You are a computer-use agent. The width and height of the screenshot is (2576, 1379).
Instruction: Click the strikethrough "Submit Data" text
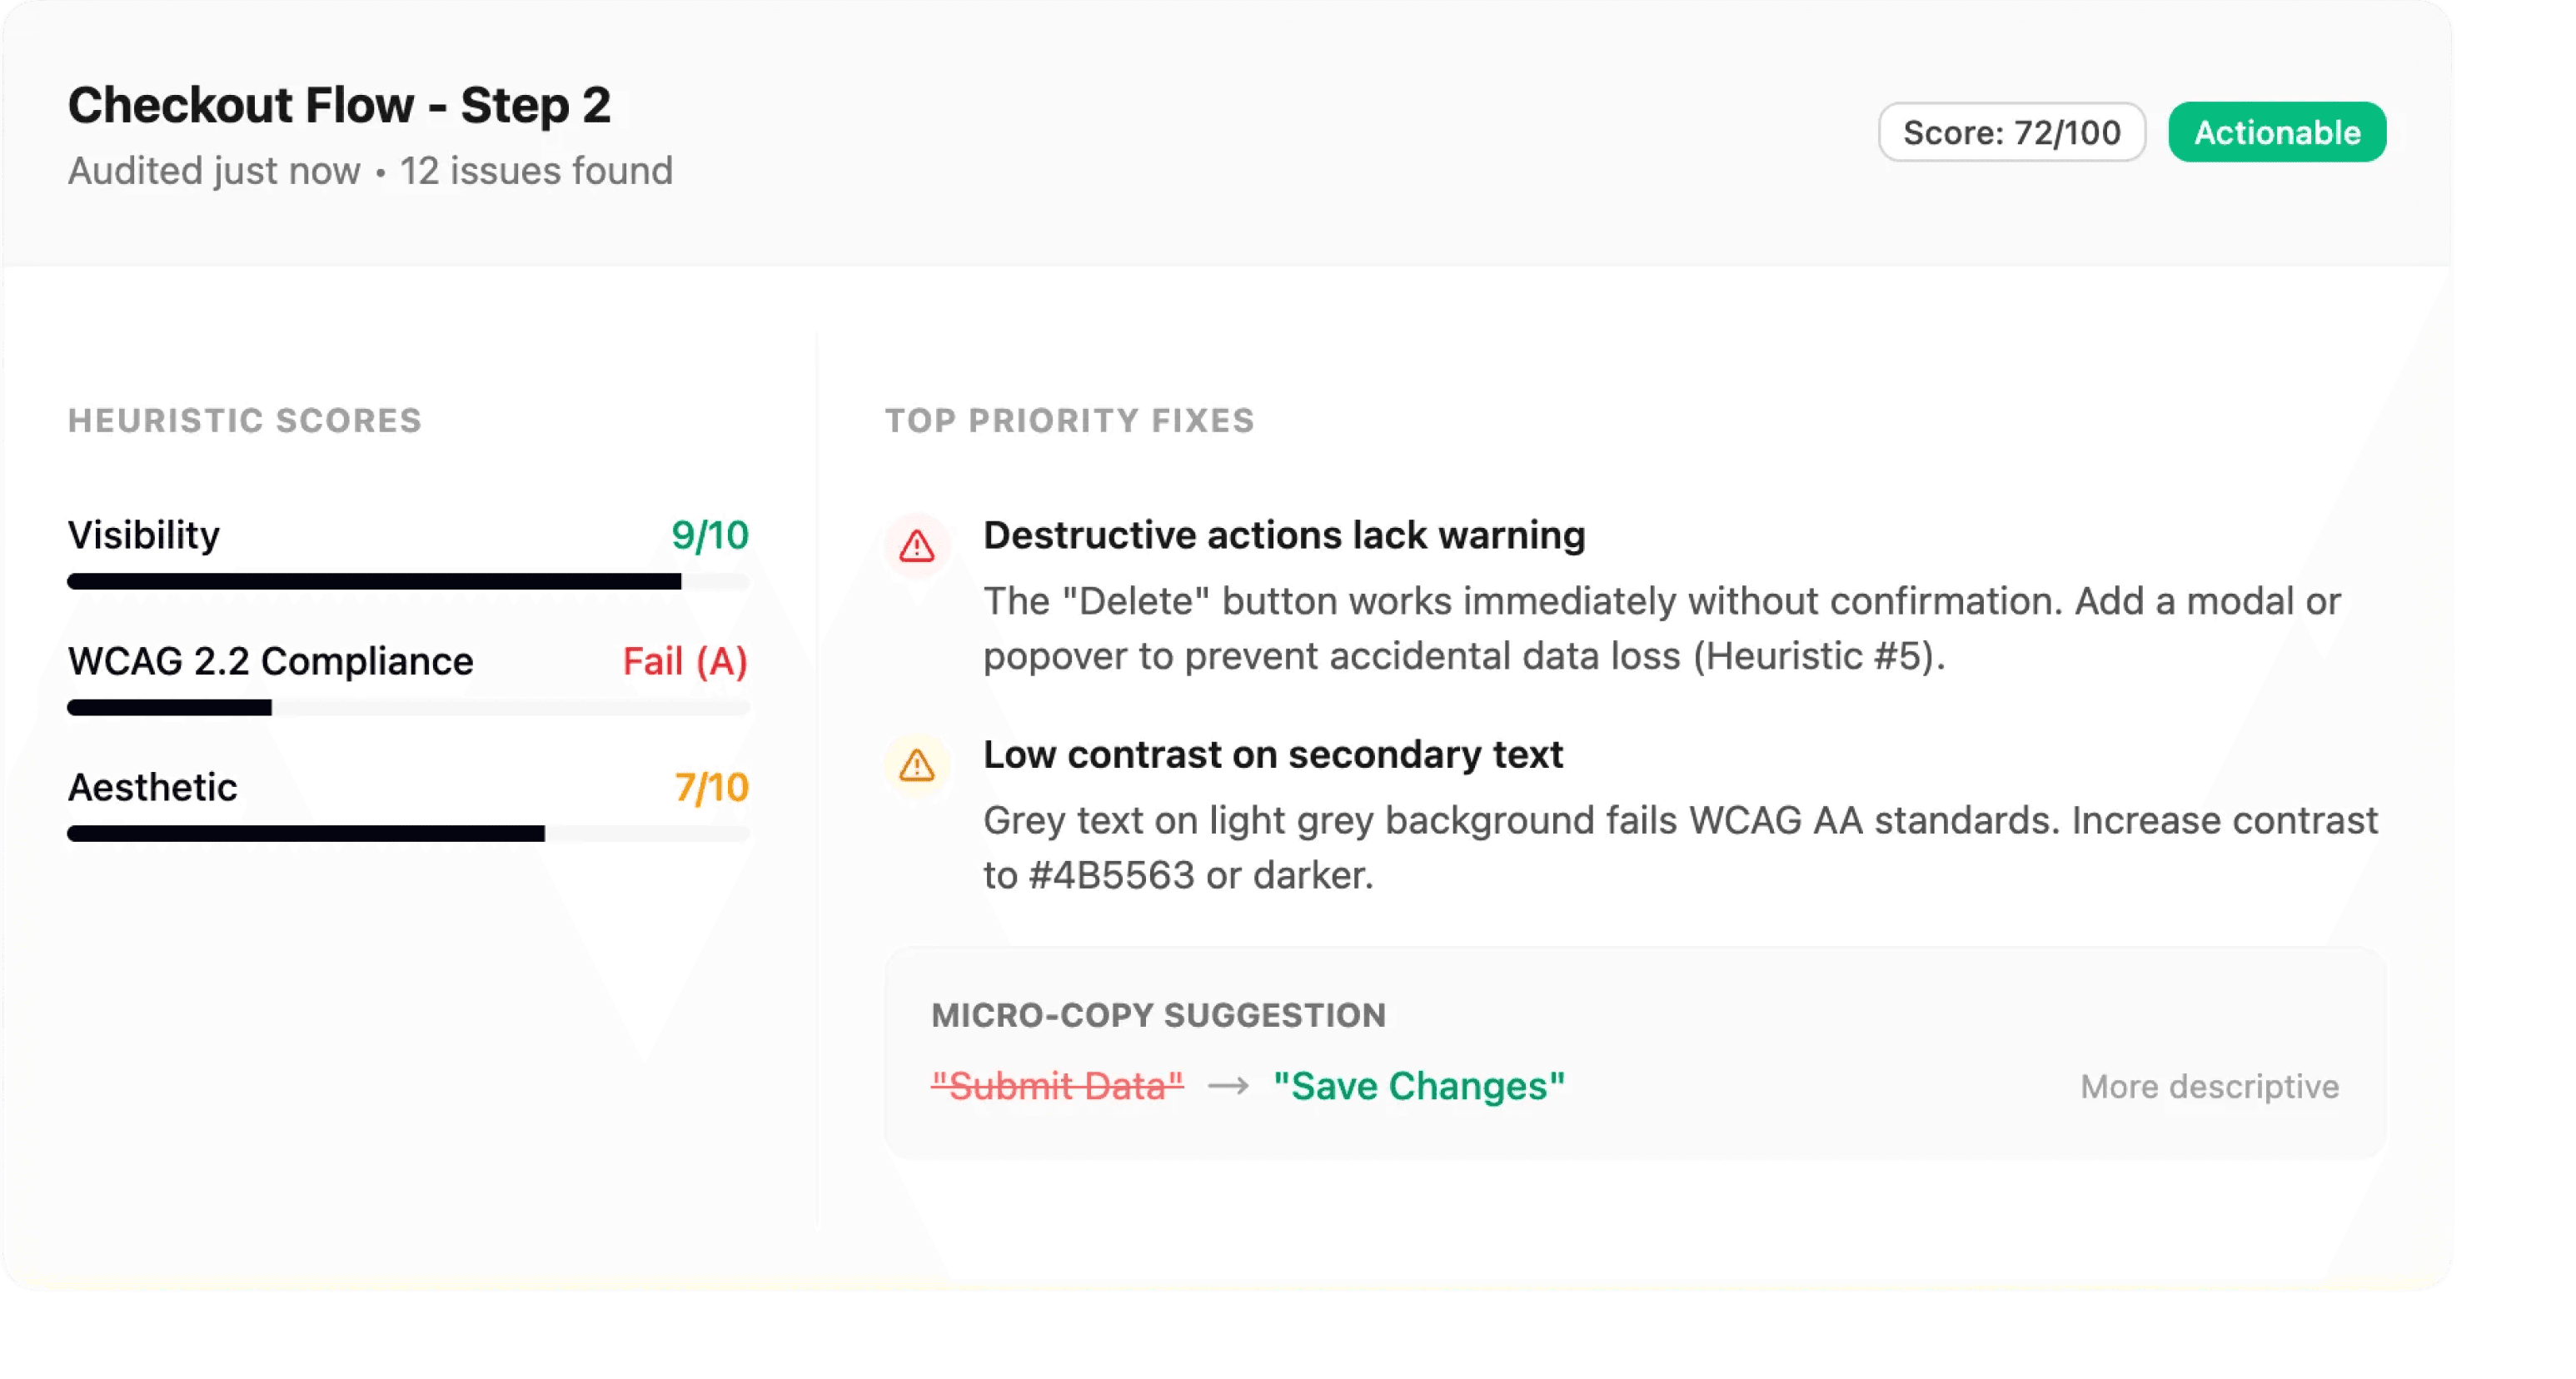coord(1057,1086)
